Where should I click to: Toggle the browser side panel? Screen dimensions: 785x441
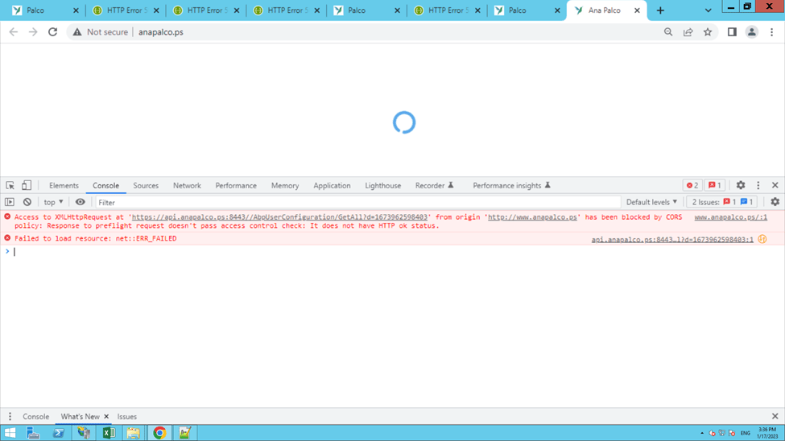pos(732,32)
